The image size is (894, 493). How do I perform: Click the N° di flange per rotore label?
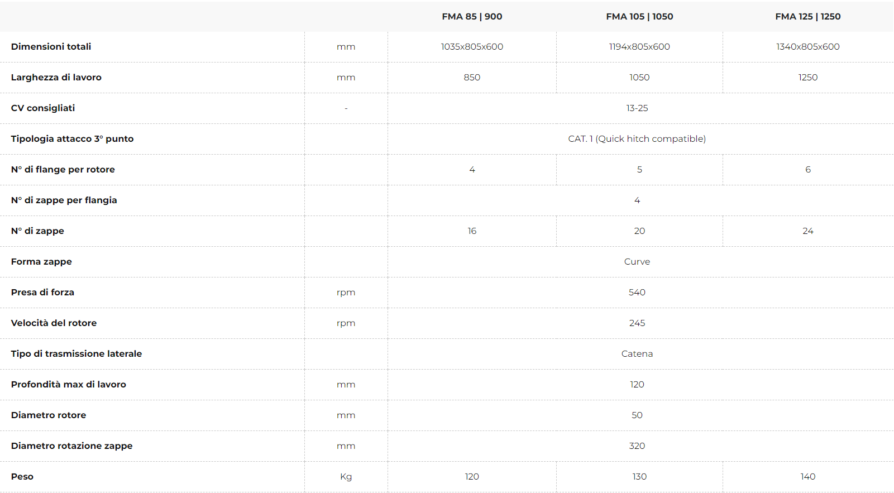click(63, 170)
